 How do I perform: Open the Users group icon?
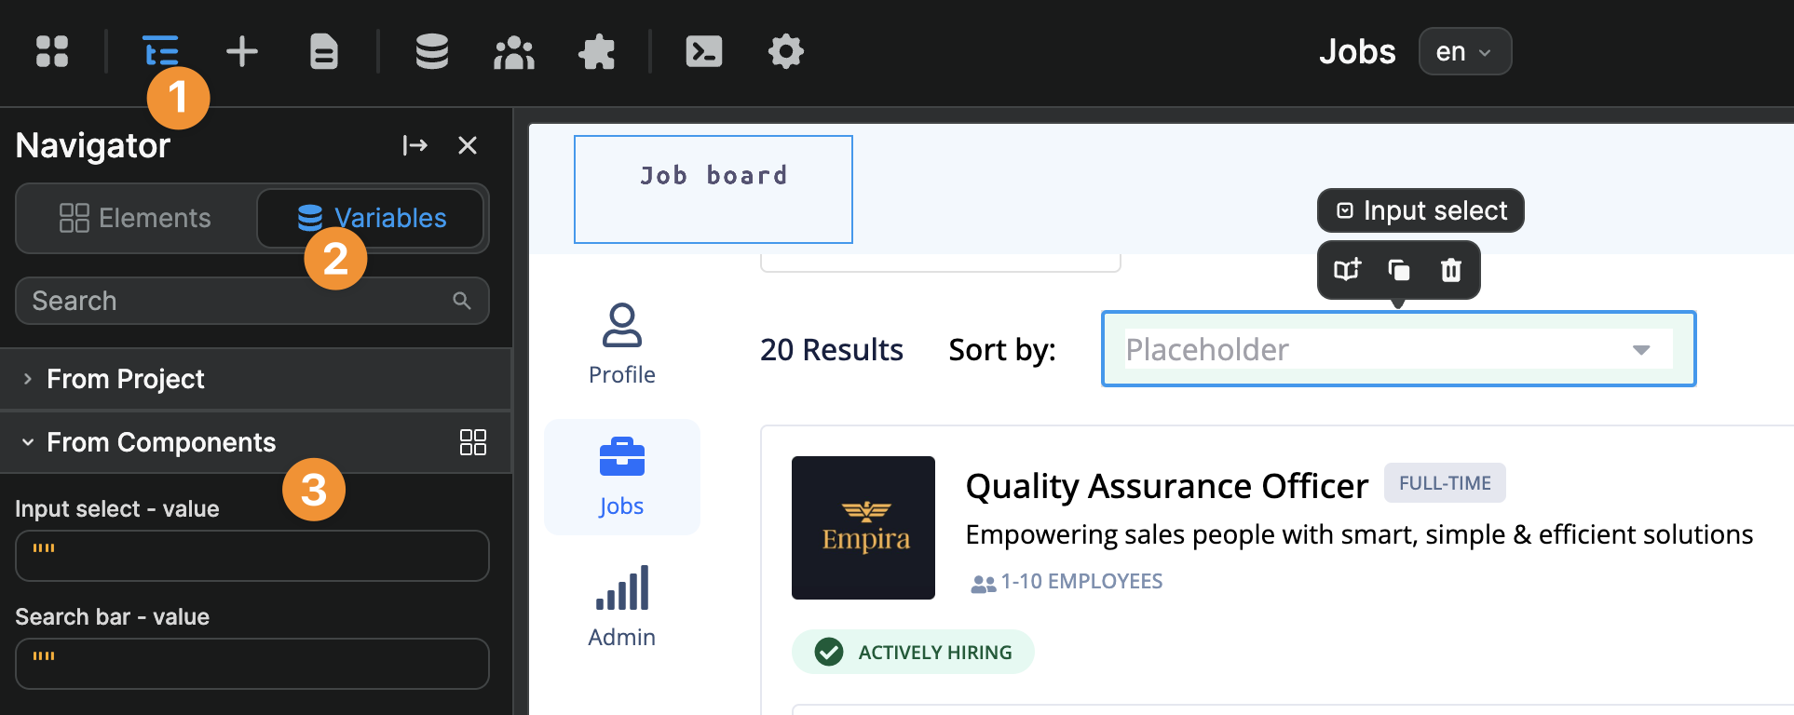[514, 51]
